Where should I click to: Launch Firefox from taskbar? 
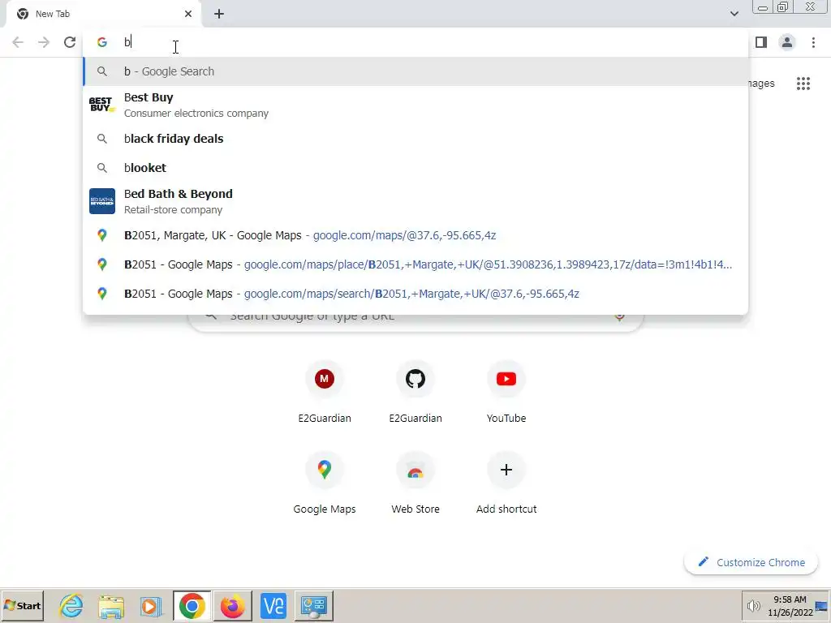pyautogui.click(x=233, y=606)
